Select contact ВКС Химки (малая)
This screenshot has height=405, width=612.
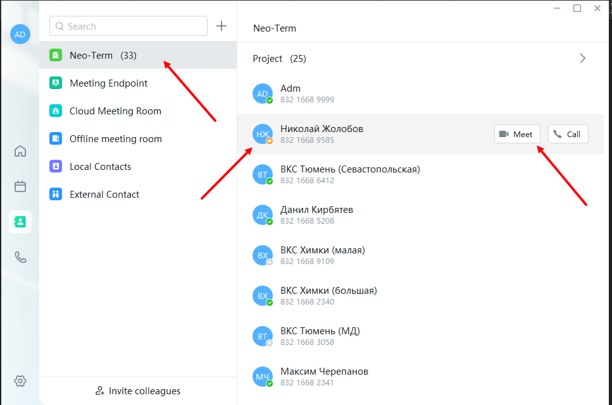click(x=421, y=255)
